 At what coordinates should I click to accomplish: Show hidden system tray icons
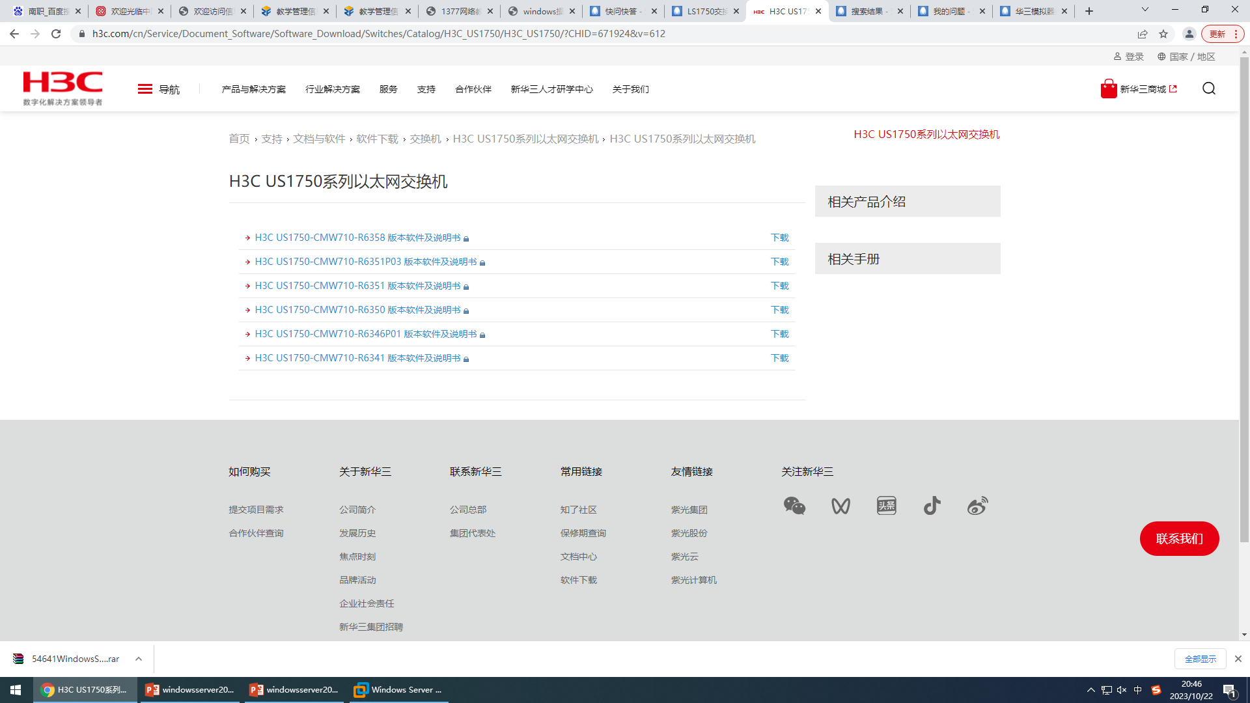point(1090,690)
